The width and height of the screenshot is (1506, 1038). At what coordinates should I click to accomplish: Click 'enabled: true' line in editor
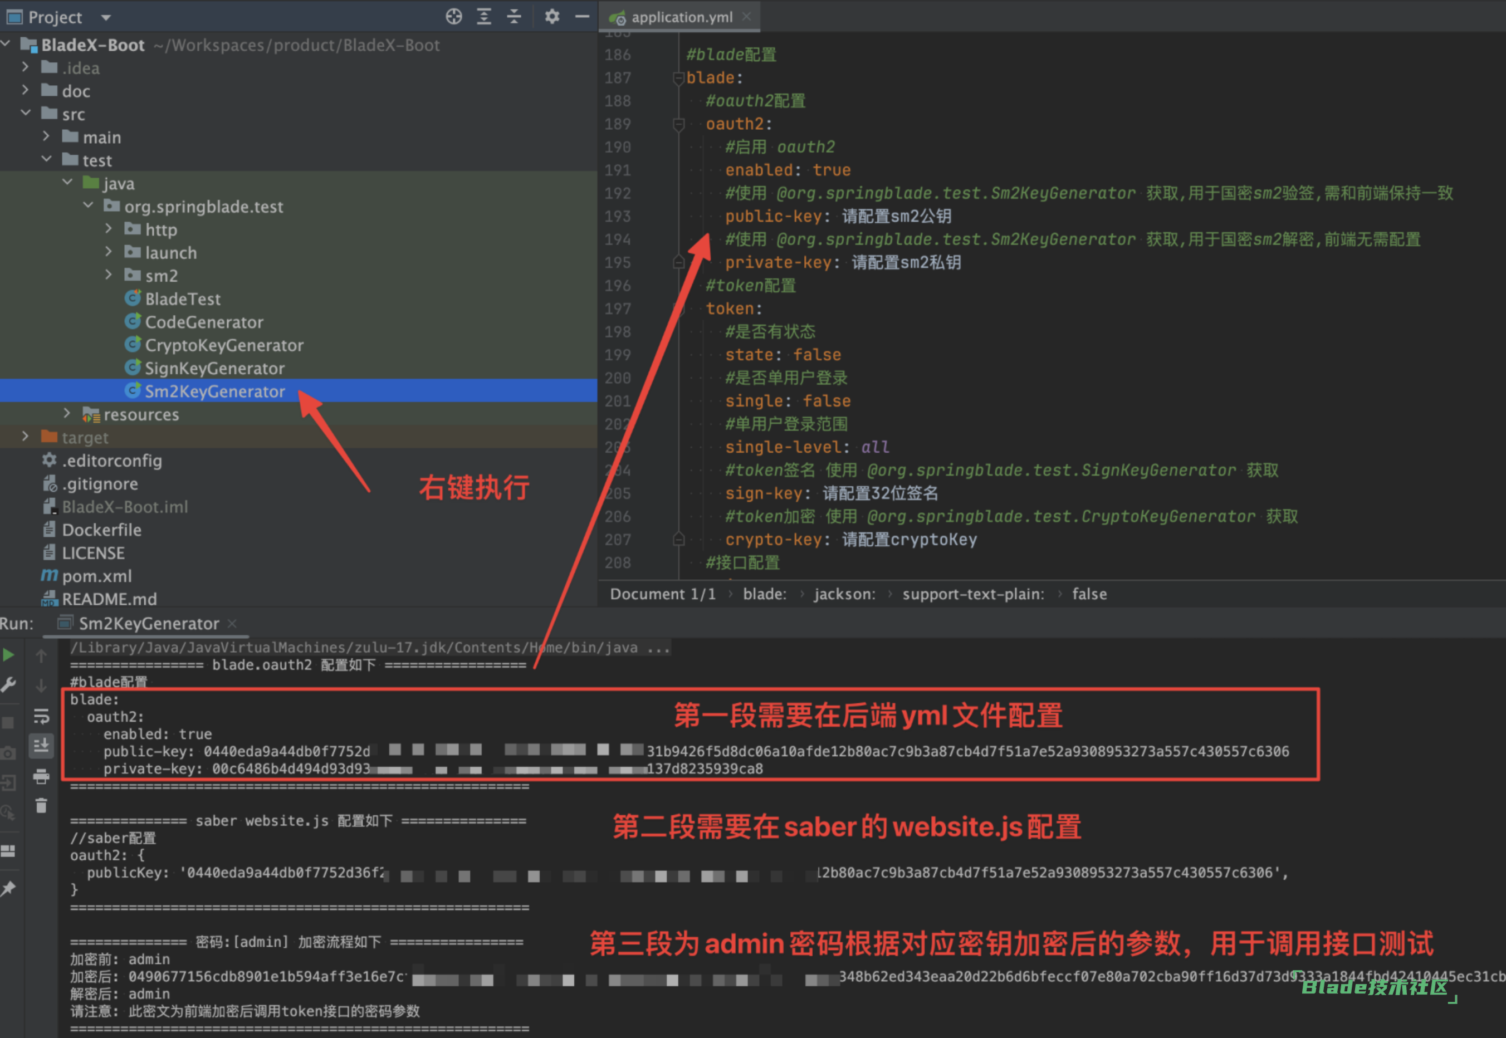pos(788,170)
